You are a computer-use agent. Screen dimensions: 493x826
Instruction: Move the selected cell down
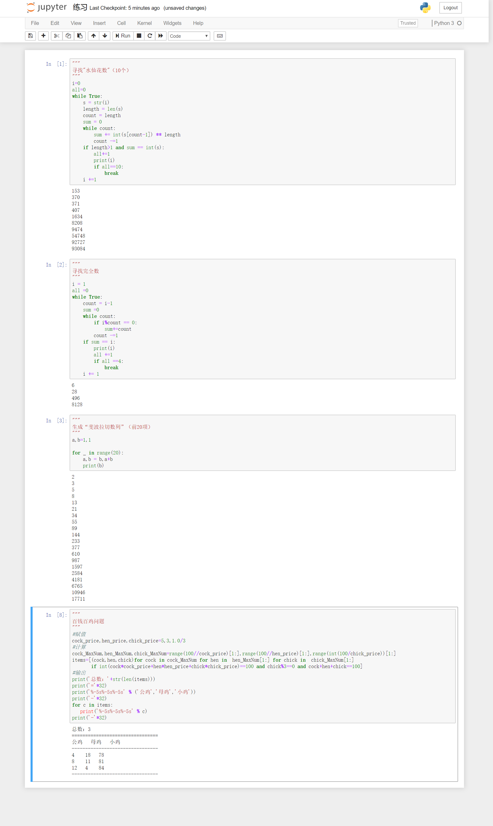(x=105, y=36)
